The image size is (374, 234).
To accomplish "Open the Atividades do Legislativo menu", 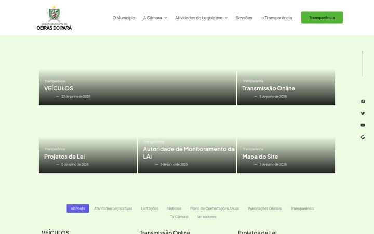I will pyautogui.click(x=198, y=18).
